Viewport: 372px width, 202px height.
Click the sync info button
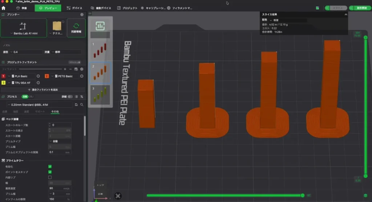point(76,28)
